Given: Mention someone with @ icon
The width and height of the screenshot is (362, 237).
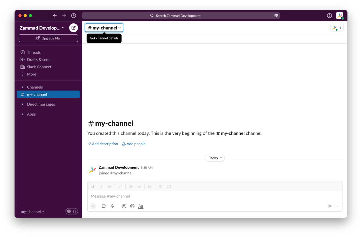Looking at the screenshot, I should (132, 206).
